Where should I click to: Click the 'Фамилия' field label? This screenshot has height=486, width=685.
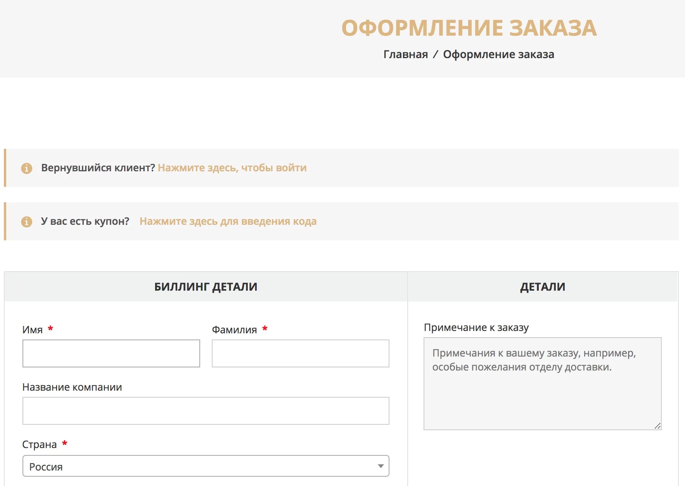click(234, 330)
